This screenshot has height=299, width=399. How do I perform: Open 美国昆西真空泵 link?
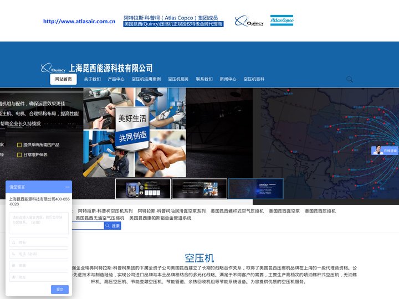point(284,211)
